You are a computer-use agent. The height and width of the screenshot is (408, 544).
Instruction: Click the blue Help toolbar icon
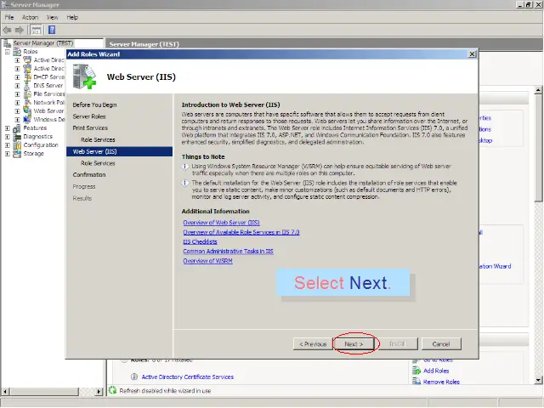tap(51, 30)
